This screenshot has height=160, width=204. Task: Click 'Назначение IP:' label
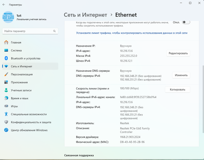[x=86, y=46]
